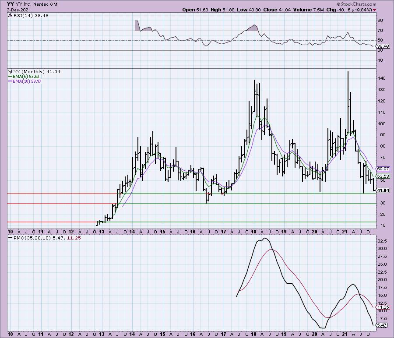Click the 'EMA(6) 53.53' legend text
This screenshot has width=394, height=338.
click(26, 76)
